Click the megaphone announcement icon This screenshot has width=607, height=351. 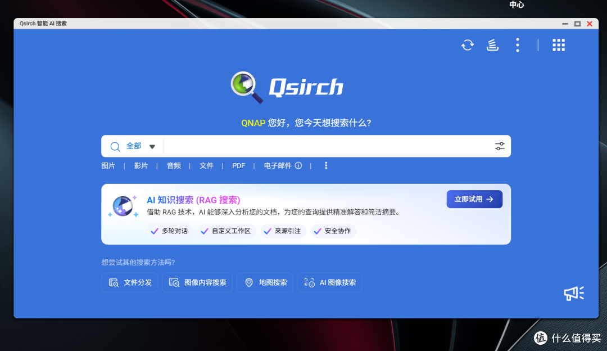(x=574, y=293)
